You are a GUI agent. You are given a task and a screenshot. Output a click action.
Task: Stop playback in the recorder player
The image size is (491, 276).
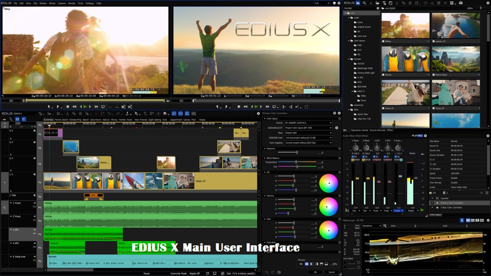coord(239,107)
